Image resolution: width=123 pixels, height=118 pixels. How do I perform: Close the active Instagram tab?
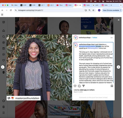(x=80, y=5)
